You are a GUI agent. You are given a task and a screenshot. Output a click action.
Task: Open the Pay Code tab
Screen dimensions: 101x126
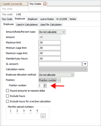pos(7,19)
